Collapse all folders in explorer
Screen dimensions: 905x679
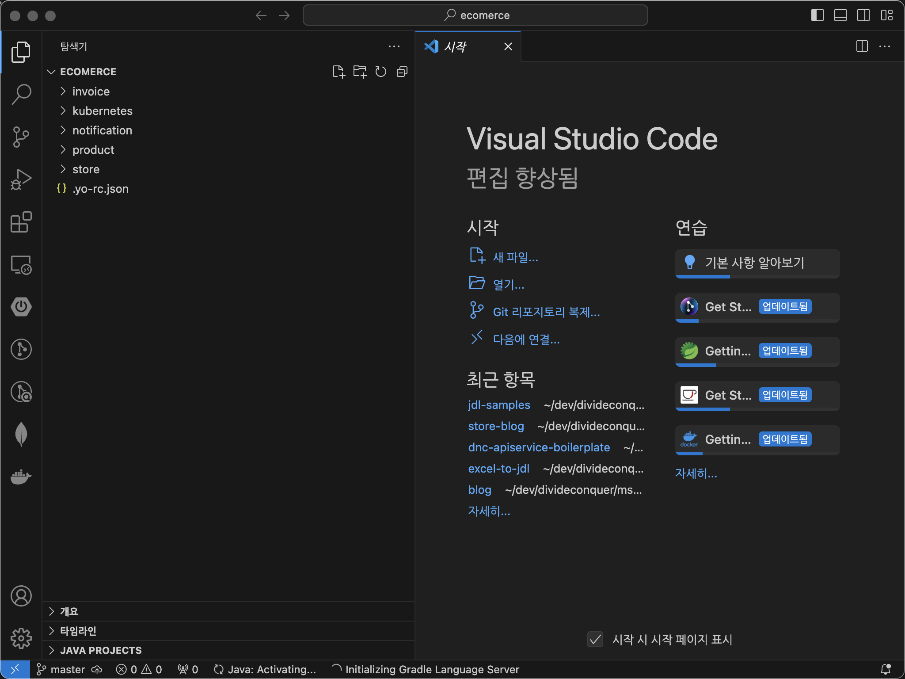(x=402, y=72)
